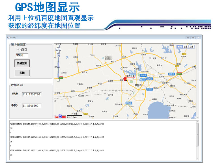Click the GPRMC line with time 143709.00
Viewport: 215px width, 166px height.
pyautogui.click(x=57, y=137)
